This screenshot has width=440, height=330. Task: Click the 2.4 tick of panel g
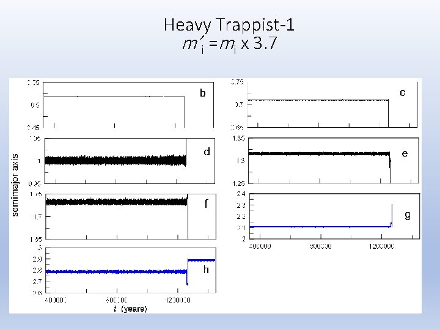click(241, 194)
